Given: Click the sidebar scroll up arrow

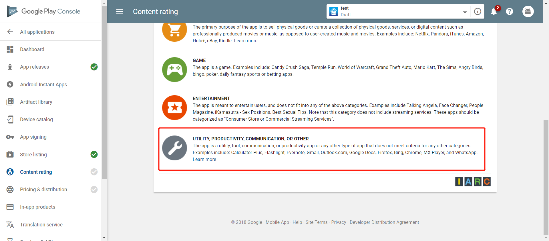Looking at the screenshot, I should pos(104,3).
